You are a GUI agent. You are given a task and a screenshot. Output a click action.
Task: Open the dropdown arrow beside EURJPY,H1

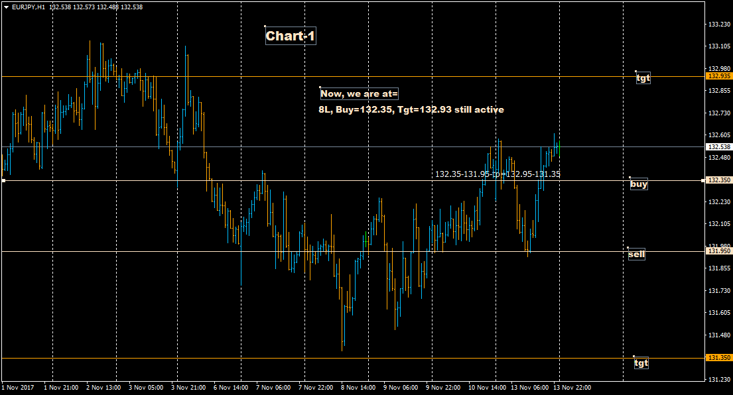coord(6,7)
